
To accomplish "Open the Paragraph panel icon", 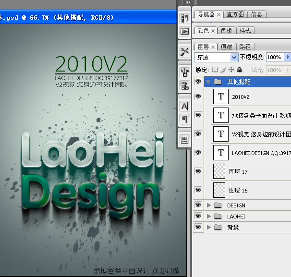I will tap(185, 120).
